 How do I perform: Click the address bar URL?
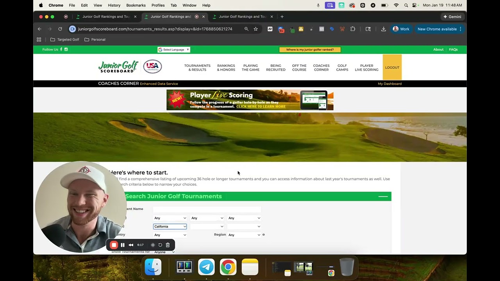[155, 29]
